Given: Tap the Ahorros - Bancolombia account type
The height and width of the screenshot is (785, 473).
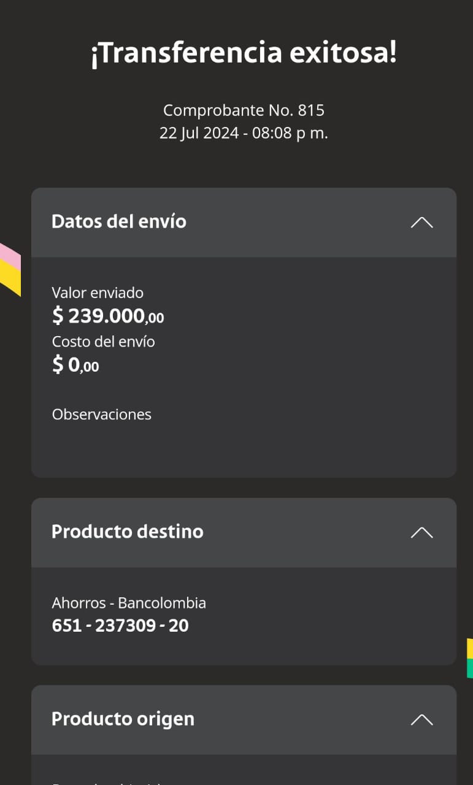Looking at the screenshot, I should pyautogui.click(x=129, y=603).
